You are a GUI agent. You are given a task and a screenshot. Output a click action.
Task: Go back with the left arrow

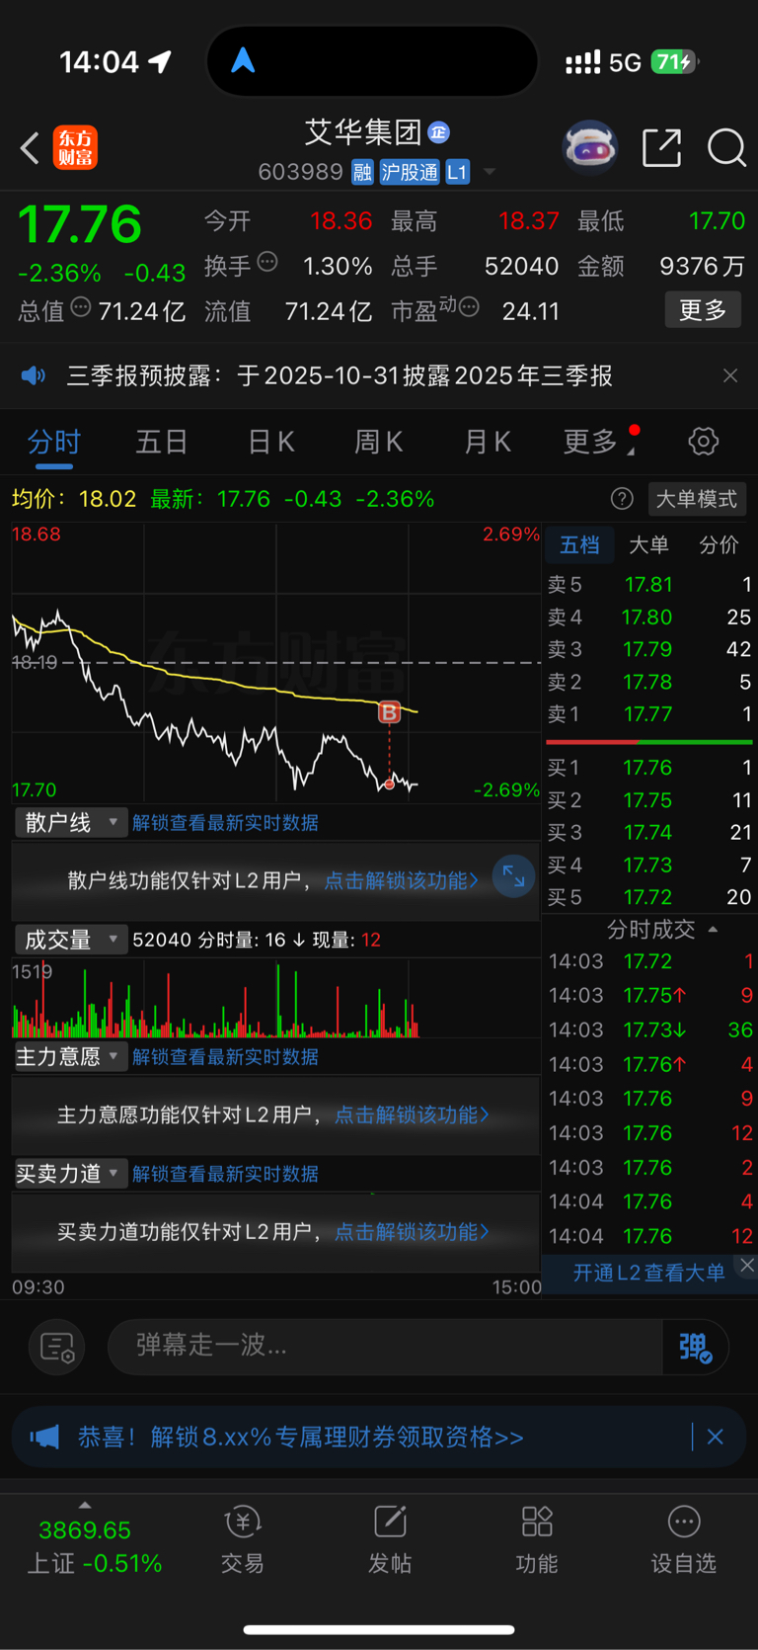pos(30,148)
